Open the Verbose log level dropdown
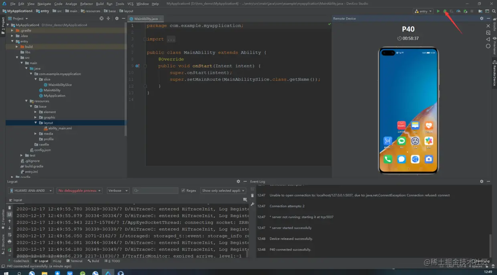This screenshot has width=497, height=275. coord(118,191)
